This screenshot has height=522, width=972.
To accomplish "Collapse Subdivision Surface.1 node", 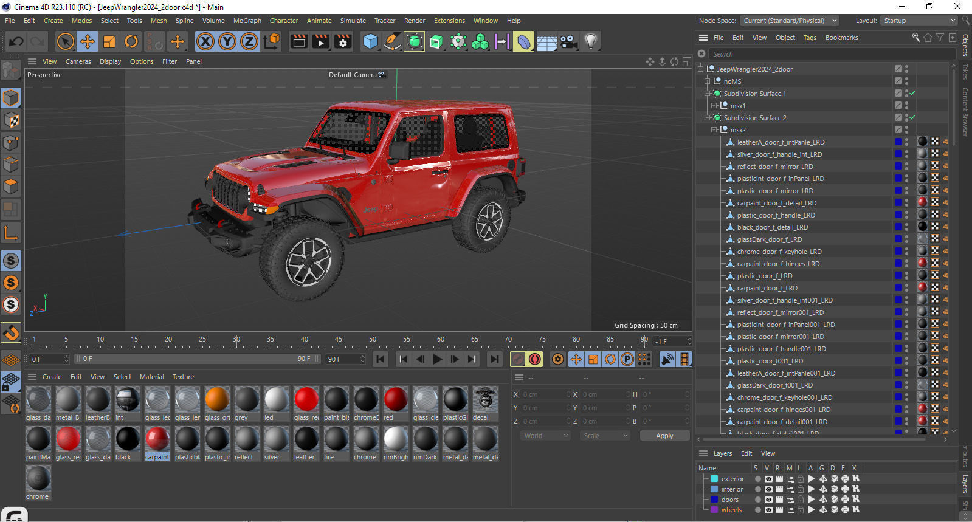I will click(708, 94).
